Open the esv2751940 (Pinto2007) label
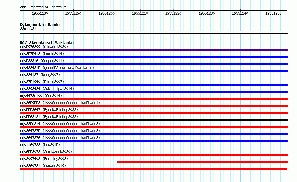The image size is (297, 182). click(x=42, y=82)
